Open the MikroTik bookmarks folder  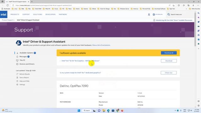pos(46,9)
